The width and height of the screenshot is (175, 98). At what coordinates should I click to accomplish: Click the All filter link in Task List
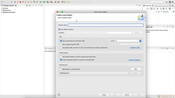coord(159,12)
